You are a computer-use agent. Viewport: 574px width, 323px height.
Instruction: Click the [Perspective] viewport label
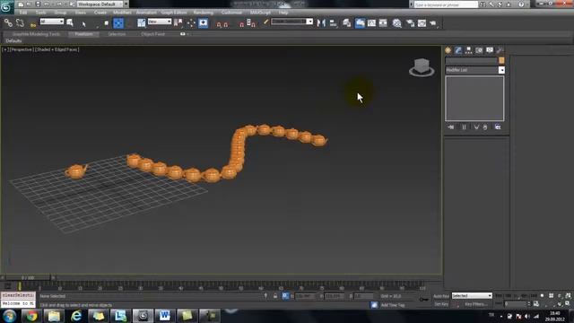tap(22, 49)
